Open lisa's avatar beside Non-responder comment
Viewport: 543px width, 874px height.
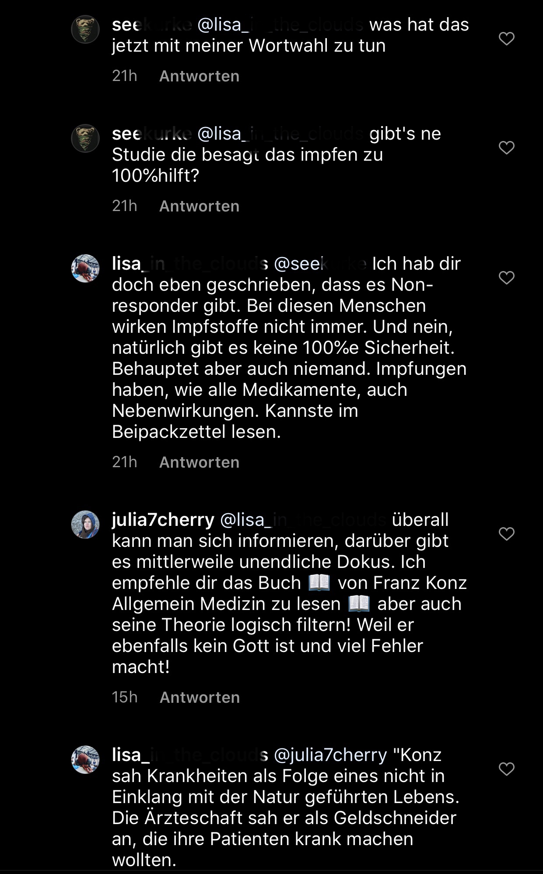coord(85,268)
